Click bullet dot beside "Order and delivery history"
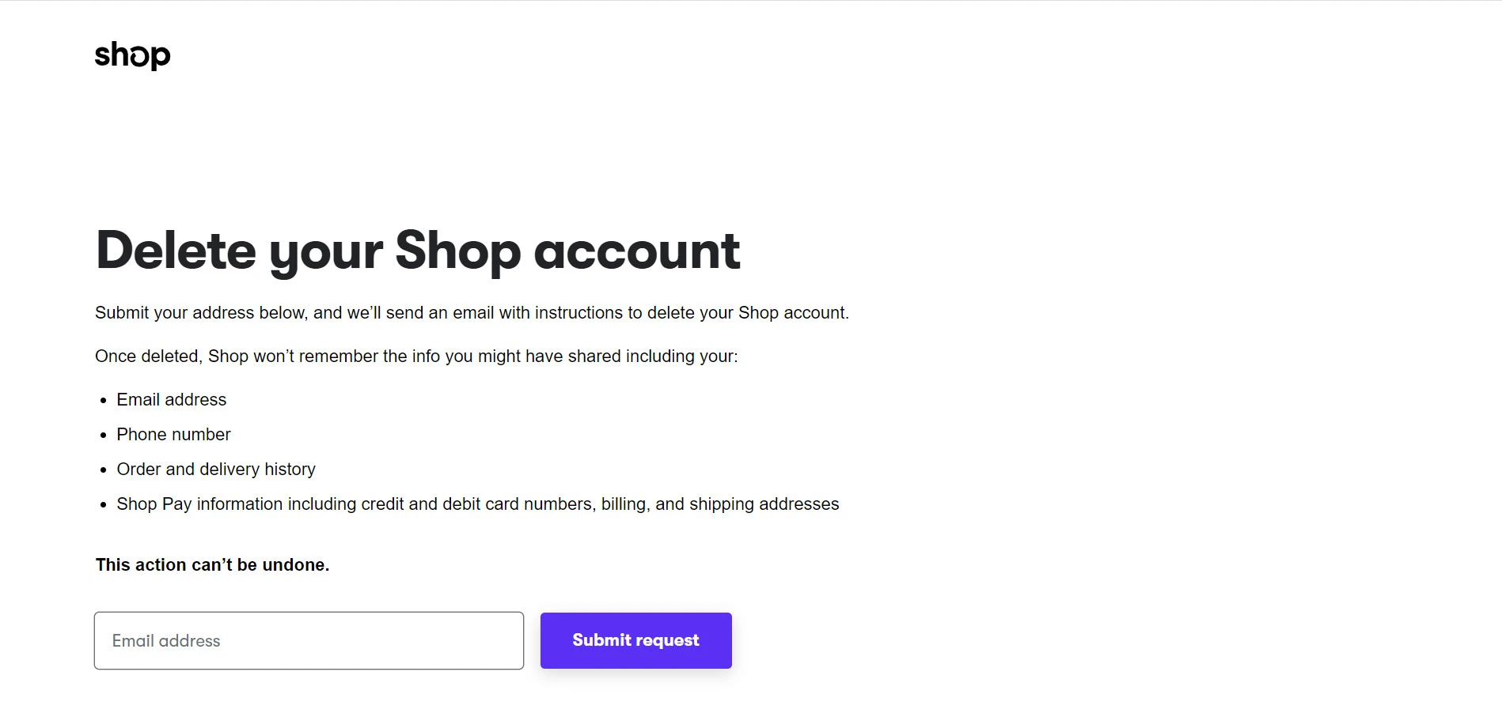 pos(104,470)
